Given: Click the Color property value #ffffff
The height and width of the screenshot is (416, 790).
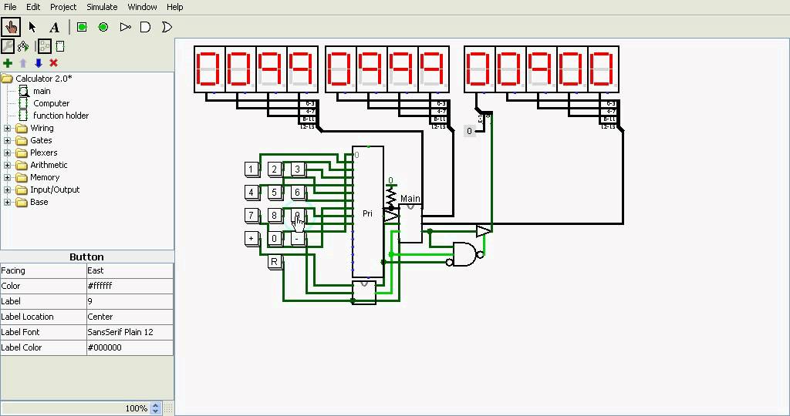Looking at the screenshot, I should click(x=130, y=286).
